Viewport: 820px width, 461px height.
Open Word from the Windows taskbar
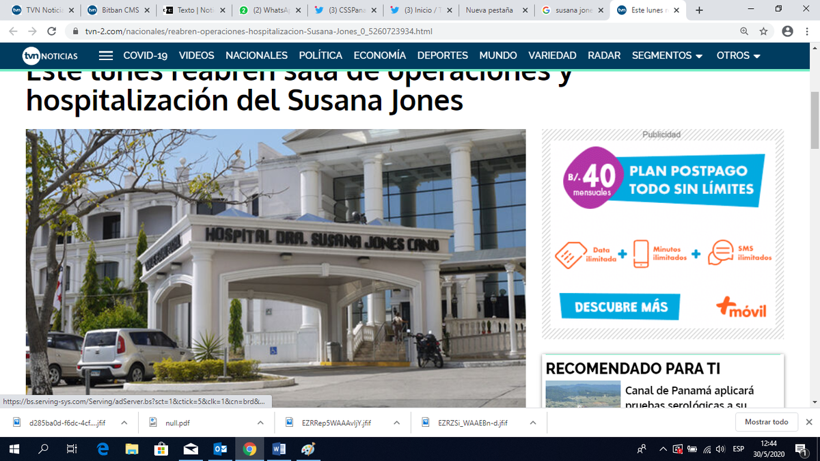279,449
